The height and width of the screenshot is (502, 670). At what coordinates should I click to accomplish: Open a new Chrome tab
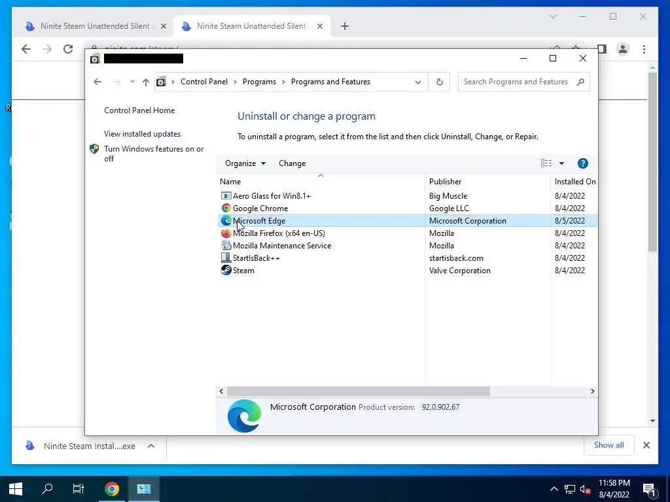[345, 26]
